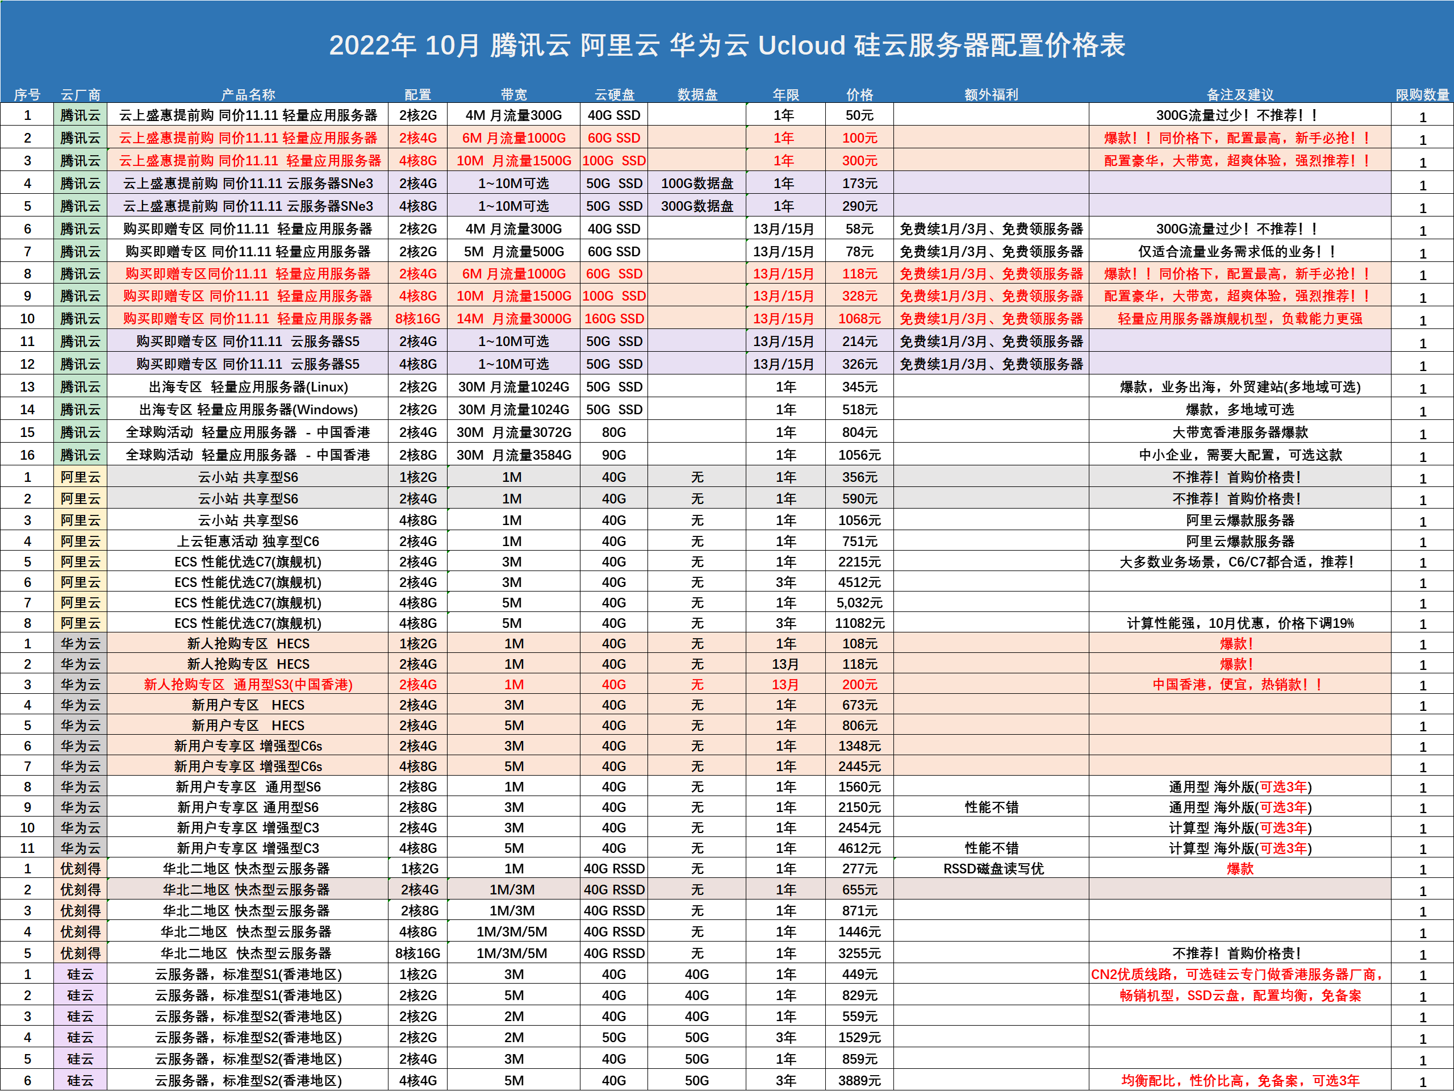Click the note '中小企业，需要大配置，可选这款'
1454x1091 pixels.
[1240, 455]
